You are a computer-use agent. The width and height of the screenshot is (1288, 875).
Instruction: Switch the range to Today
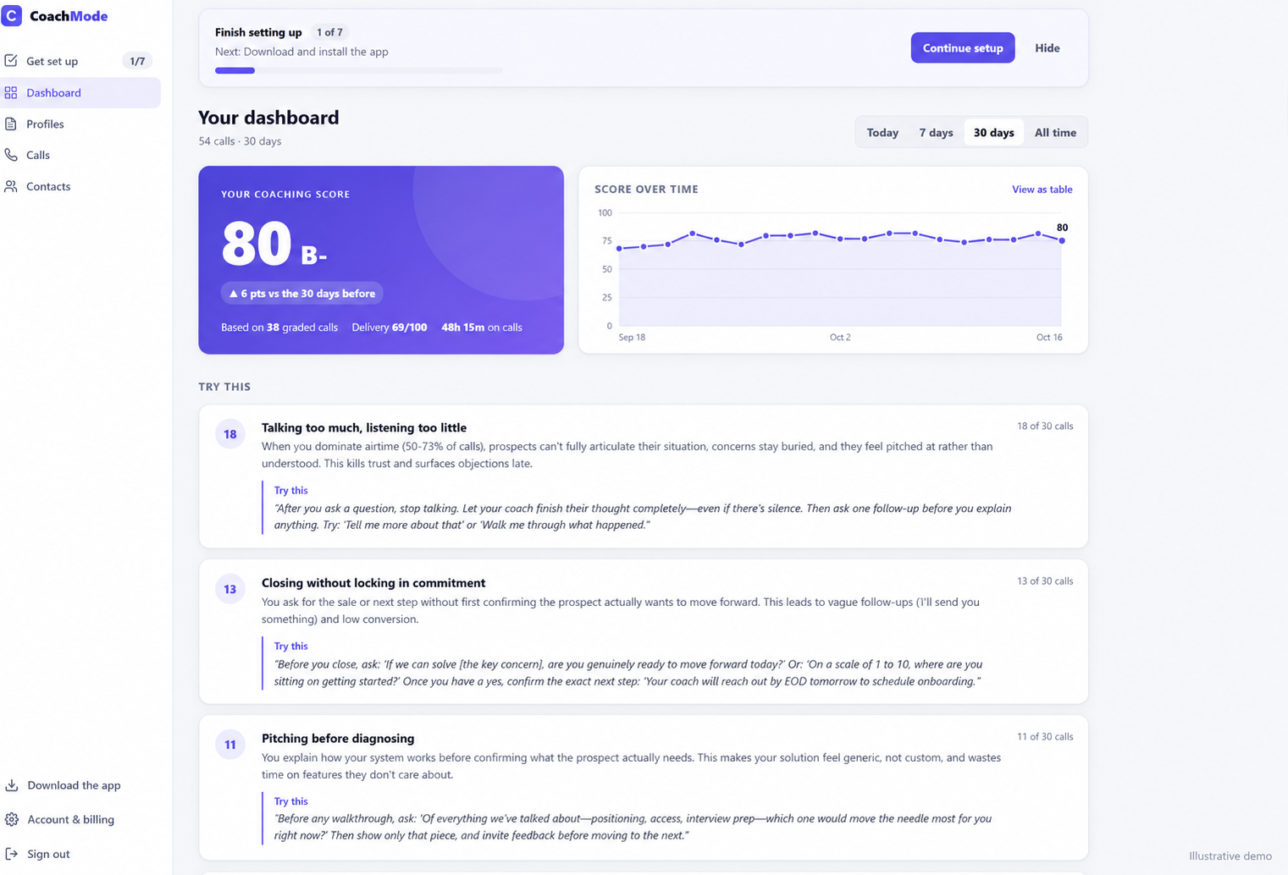click(x=882, y=132)
